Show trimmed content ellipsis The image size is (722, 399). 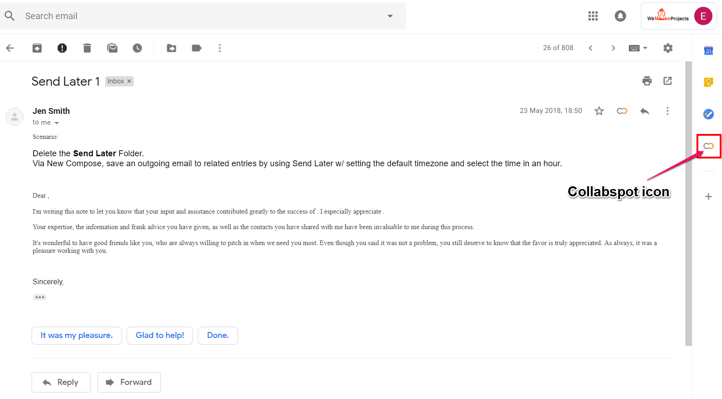click(x=40, y=297)
